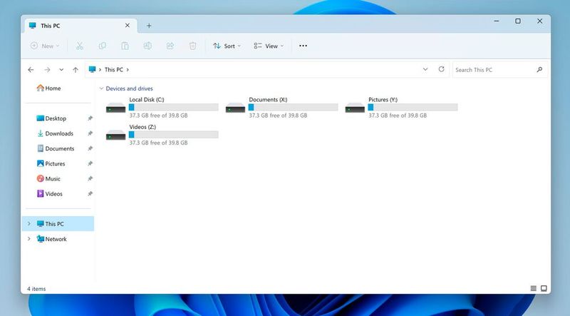Open the Documents (X:) drive icon
The height and width of the screenshot is (316, 570).
coord(235,108)
